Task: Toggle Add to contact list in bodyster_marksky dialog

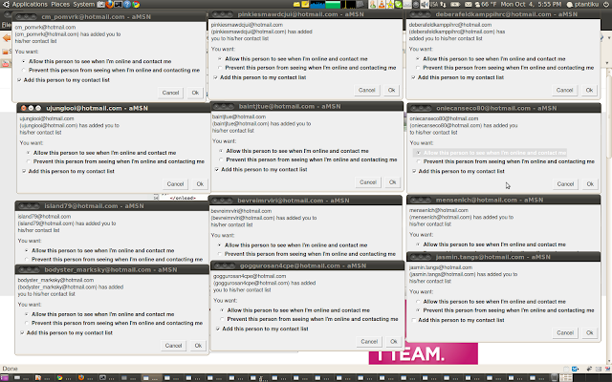Action: [22, 333]
